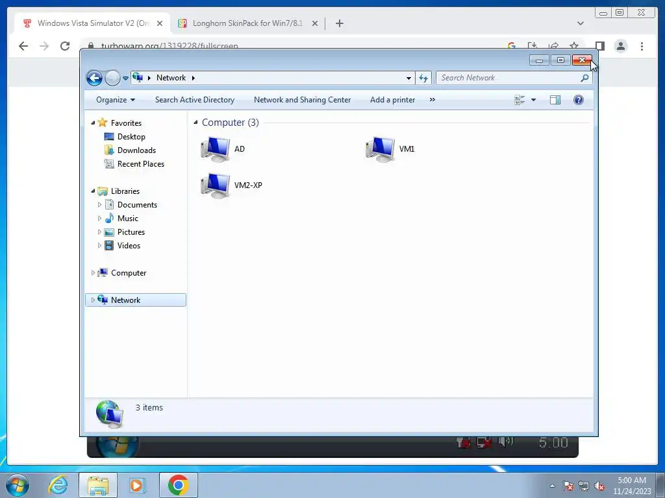Click Search Active Directory

click(195, 100)
